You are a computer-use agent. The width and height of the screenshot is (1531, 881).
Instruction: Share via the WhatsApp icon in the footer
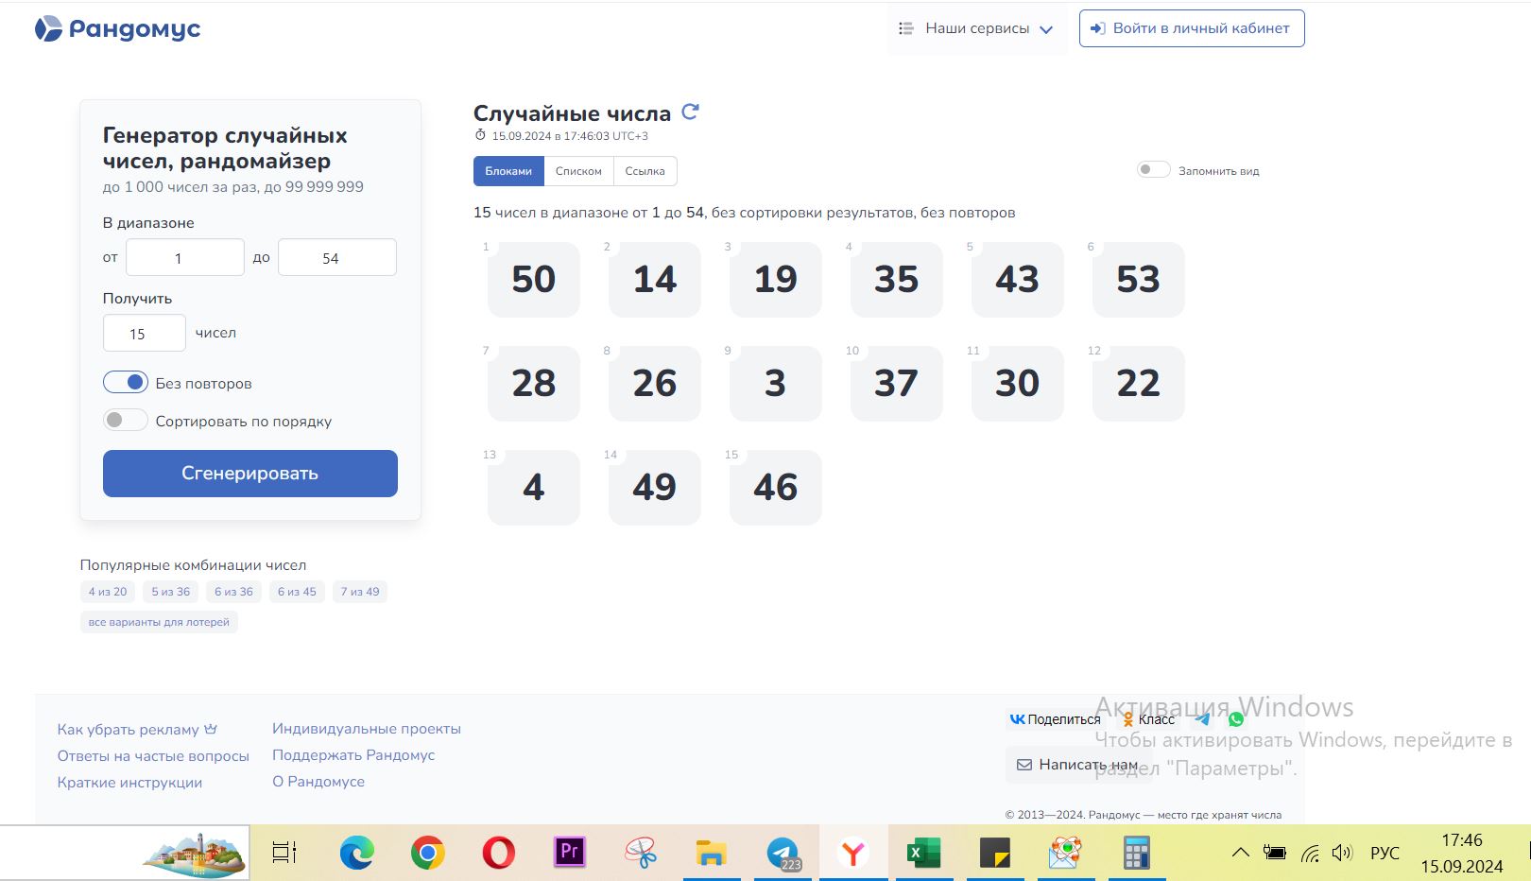(x=1235, y=719)
